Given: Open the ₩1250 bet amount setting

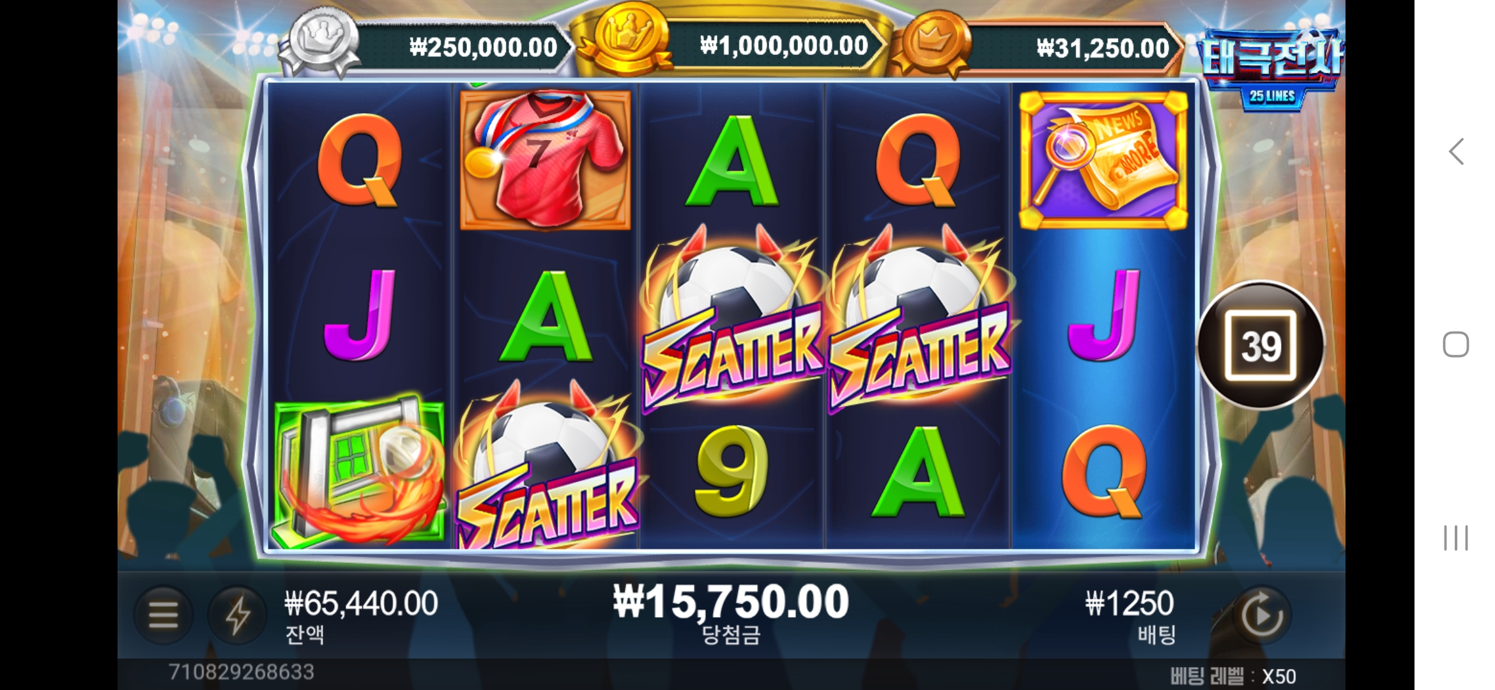Looking at the screenshot, I should click(x=1129, y=604).
